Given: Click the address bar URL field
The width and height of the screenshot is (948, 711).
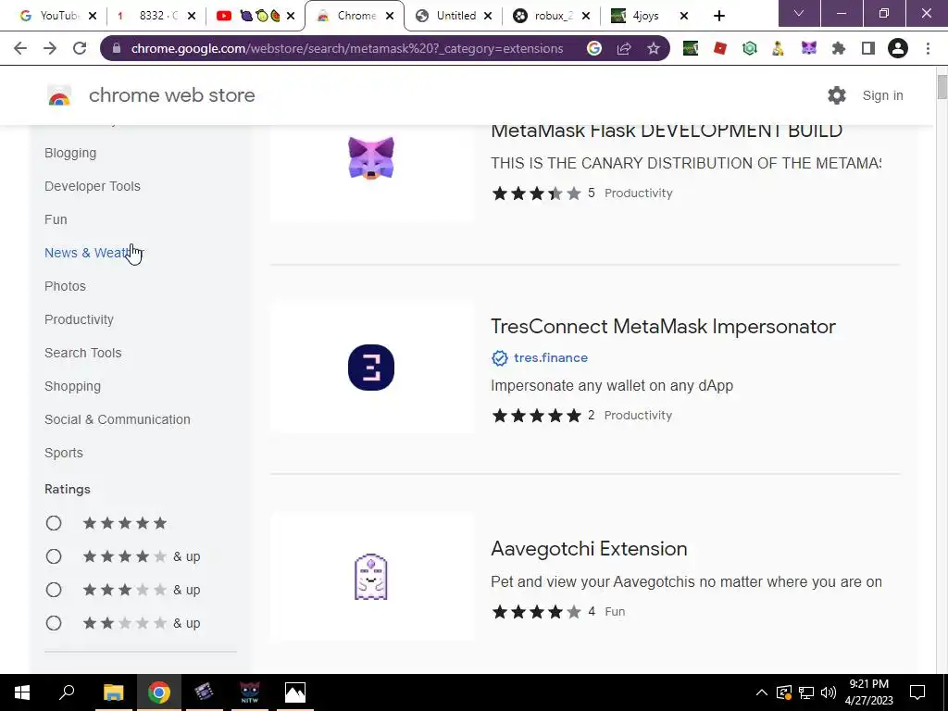Looking at the screenshot, I should 347,48.
